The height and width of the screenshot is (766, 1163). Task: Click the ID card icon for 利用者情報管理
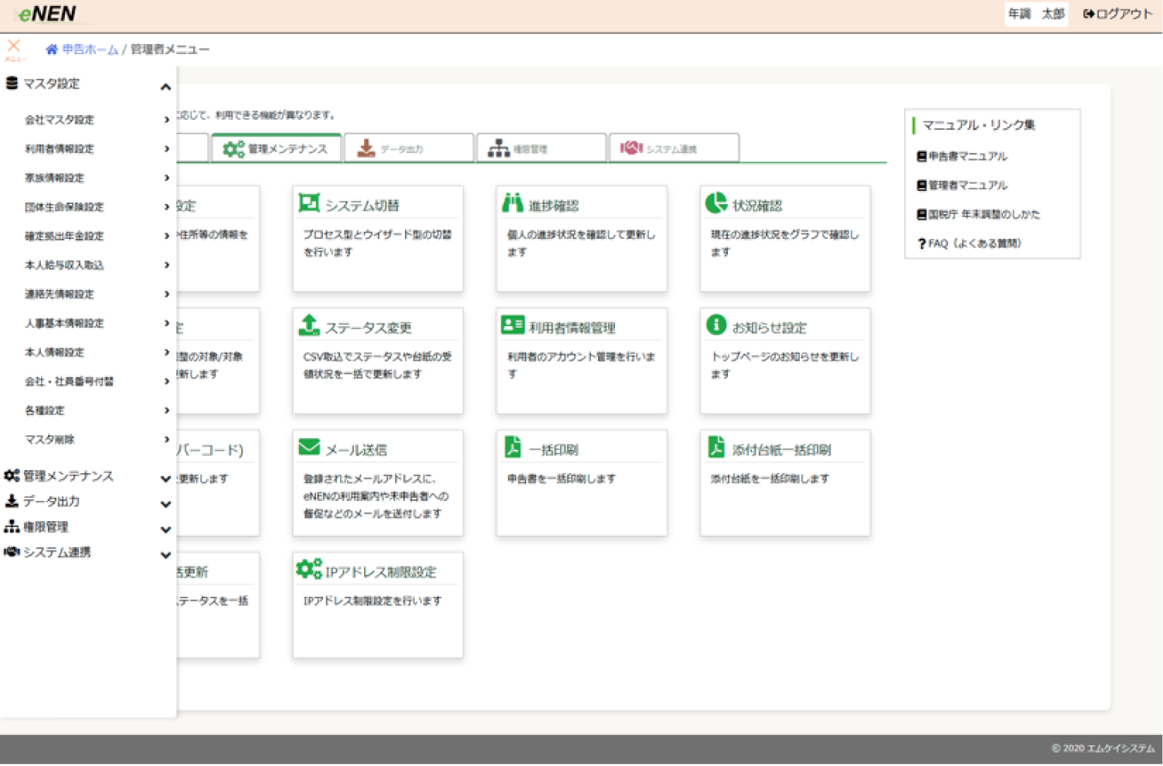click(x=512, y=325)
